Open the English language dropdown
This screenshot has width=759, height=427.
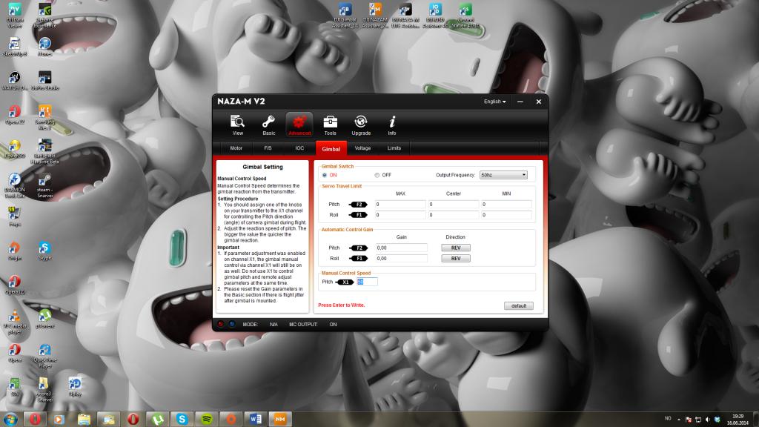point(494,102)
